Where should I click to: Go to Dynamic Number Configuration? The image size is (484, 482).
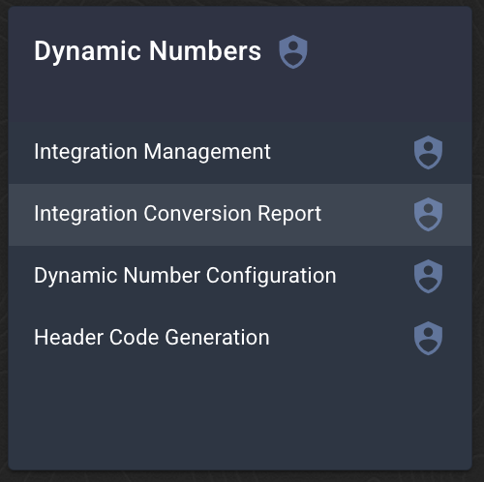(x=185, y=276)
